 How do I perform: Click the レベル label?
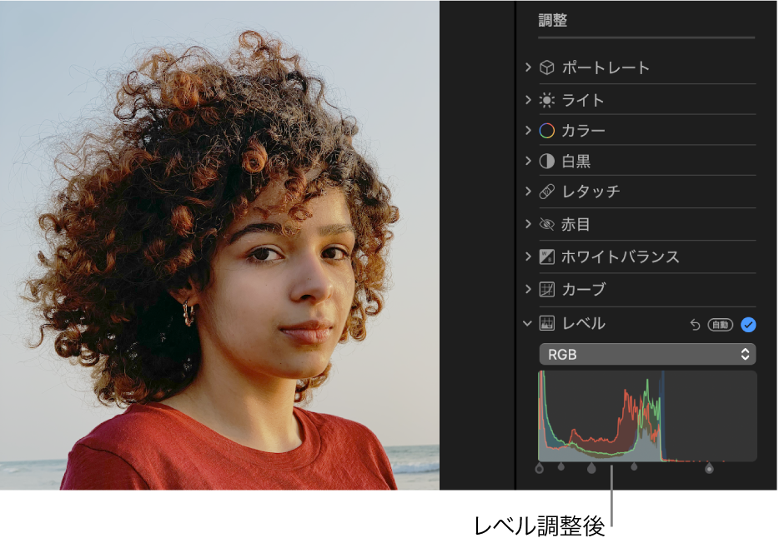pos(583,323)
